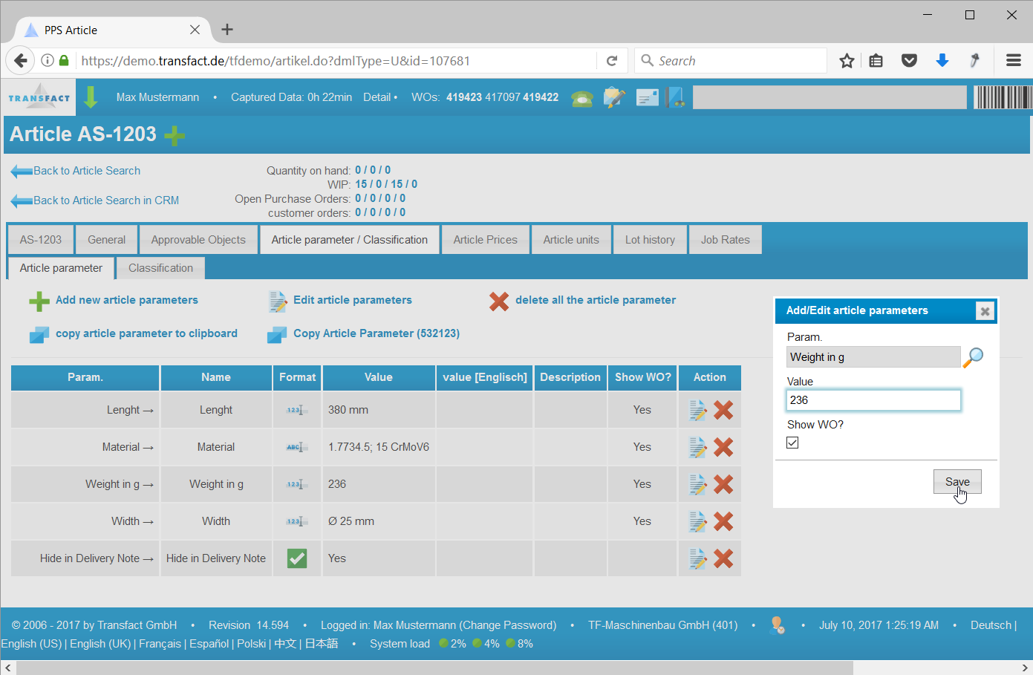Click the browser URL address bar
This screenshot has width=1033, height=675.
click(x=338, y=61)
